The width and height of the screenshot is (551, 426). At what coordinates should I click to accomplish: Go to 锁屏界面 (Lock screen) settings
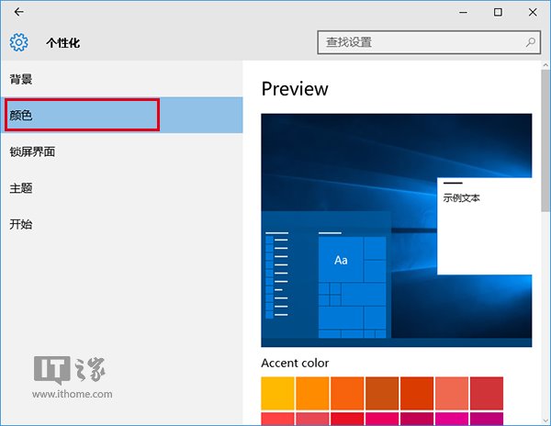33,151
